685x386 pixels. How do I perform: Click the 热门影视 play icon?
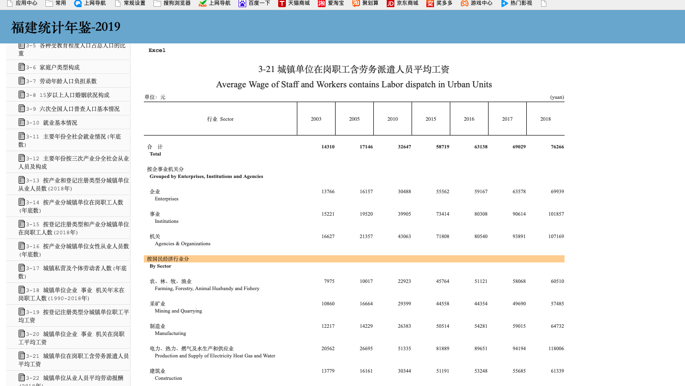pos(504,3)
